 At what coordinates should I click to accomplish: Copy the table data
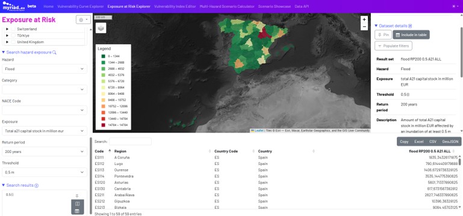(404, 142)
